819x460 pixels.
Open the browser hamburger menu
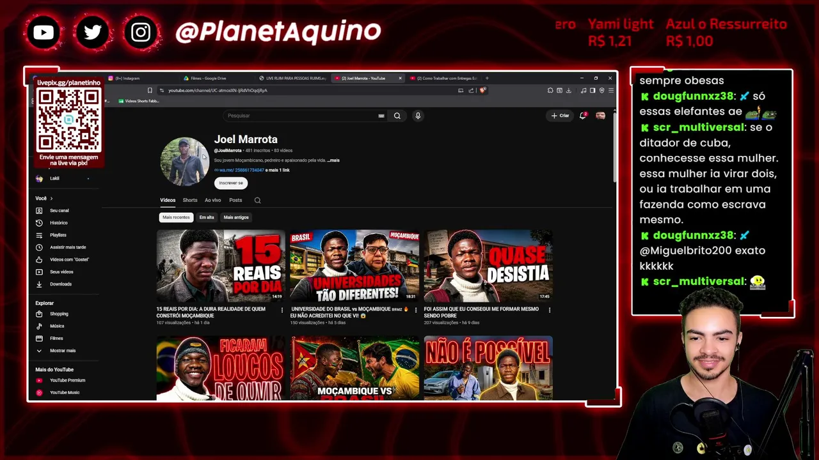(x=610, y=90)
